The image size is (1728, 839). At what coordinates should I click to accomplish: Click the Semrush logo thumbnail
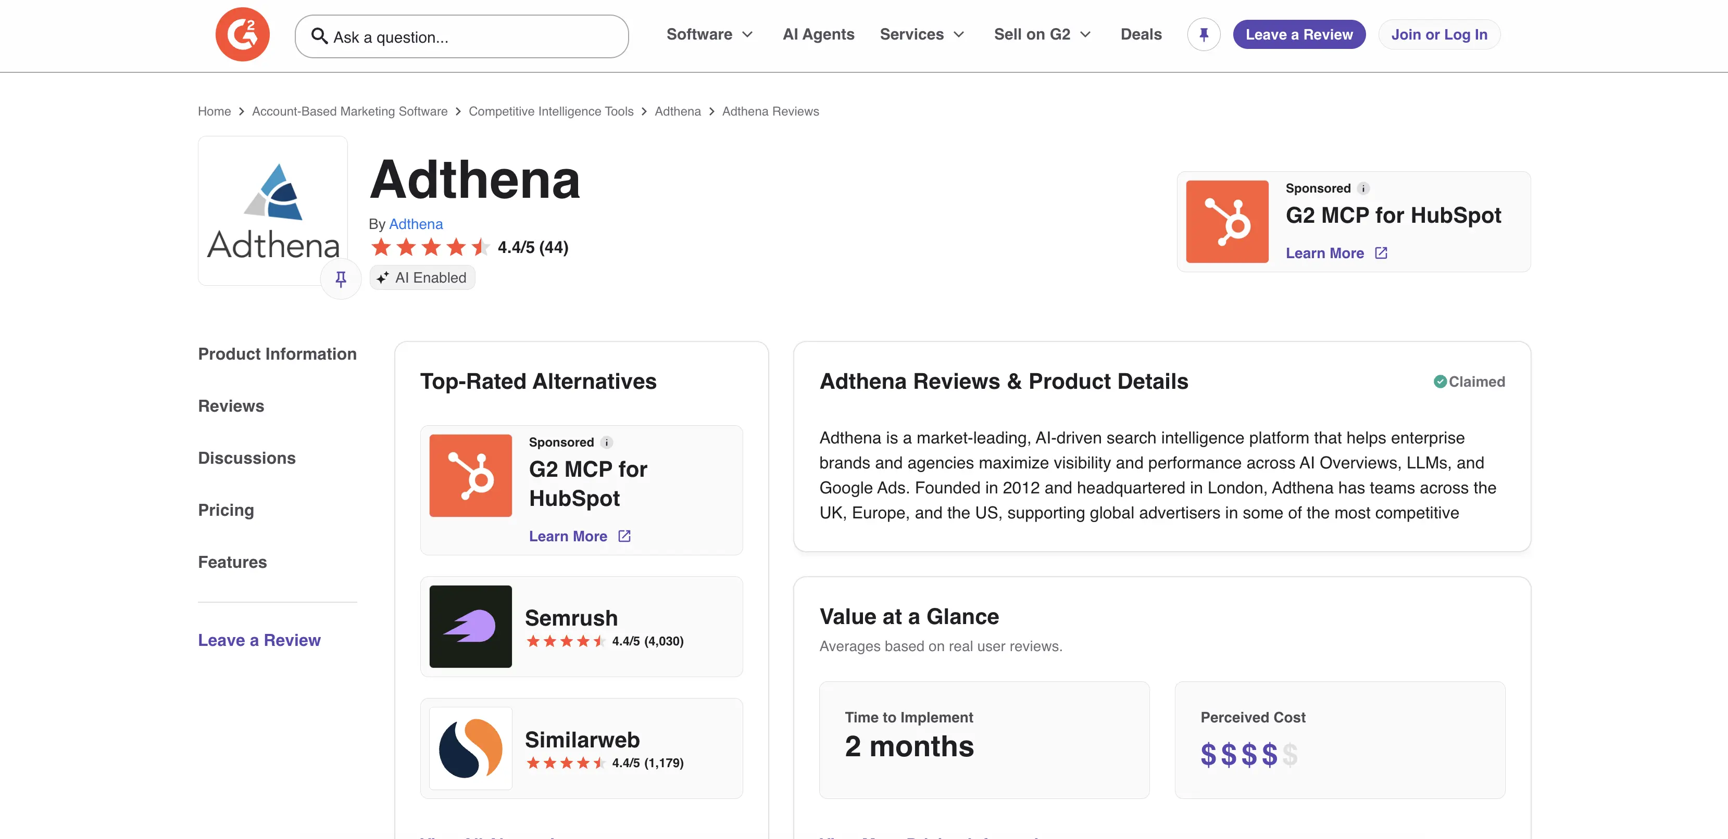tap(470, 627)
